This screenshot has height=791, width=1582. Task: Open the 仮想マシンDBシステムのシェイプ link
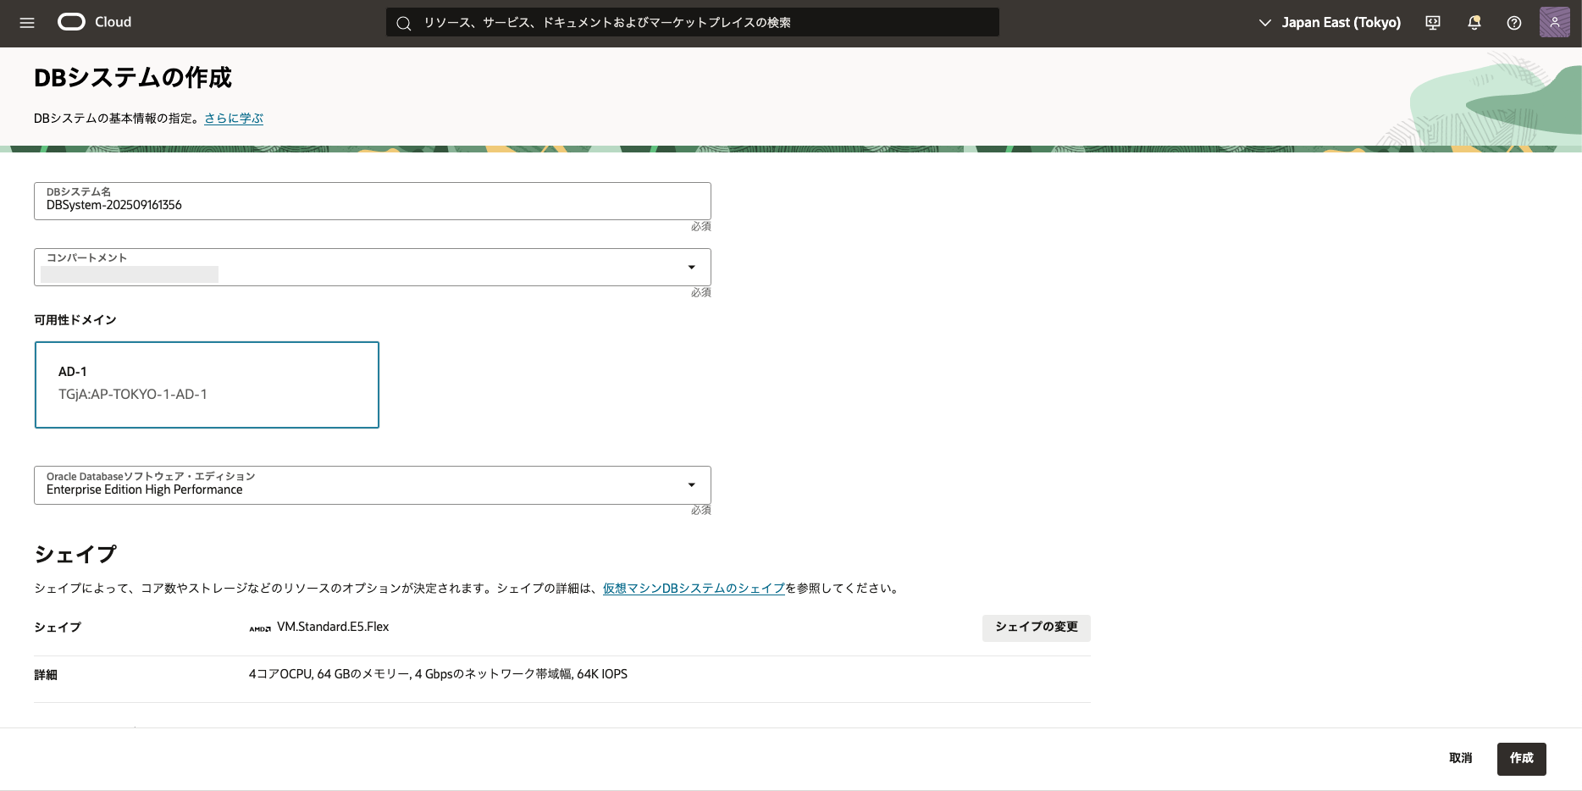tap(694, 589)
